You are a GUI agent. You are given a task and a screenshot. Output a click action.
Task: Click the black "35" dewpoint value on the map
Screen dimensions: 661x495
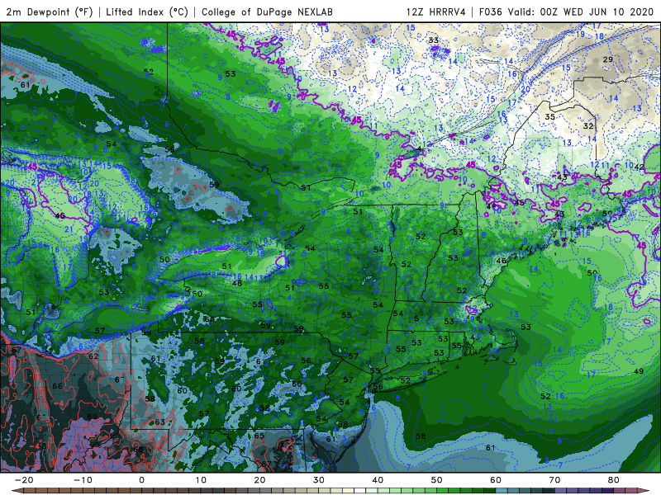(x=549, y=117)
